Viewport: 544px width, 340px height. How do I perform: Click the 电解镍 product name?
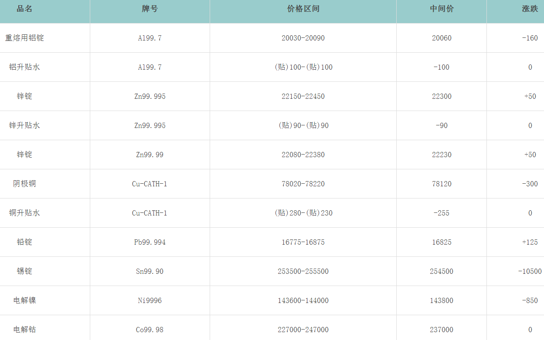(x=24, y=300)
